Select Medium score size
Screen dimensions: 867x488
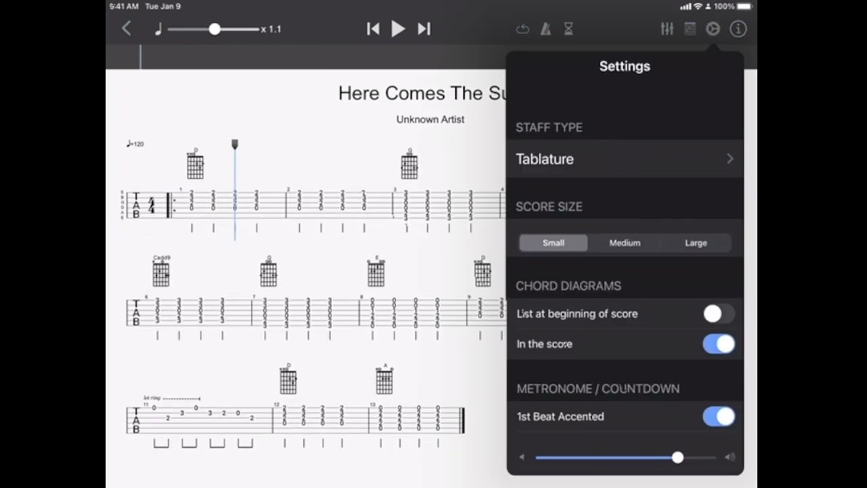[625, 243]
